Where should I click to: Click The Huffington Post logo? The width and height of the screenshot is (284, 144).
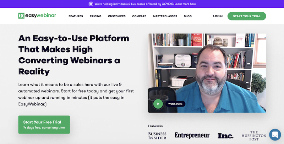tap(254, 136)
